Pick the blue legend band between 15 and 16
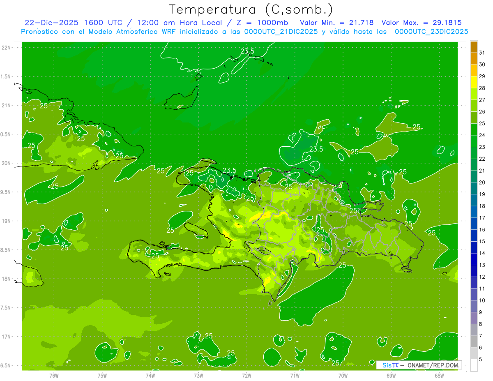 (x=474, y=236)
